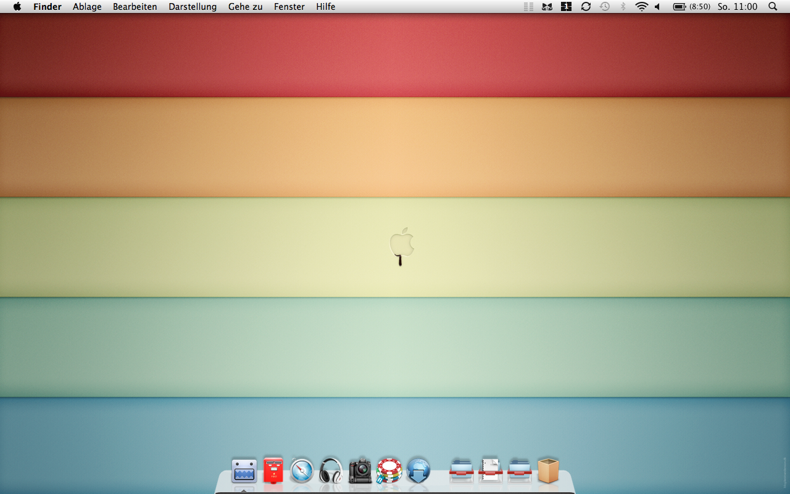Open the folder stack next to the Trash
The image size is (790, 494).
[520, 471]
